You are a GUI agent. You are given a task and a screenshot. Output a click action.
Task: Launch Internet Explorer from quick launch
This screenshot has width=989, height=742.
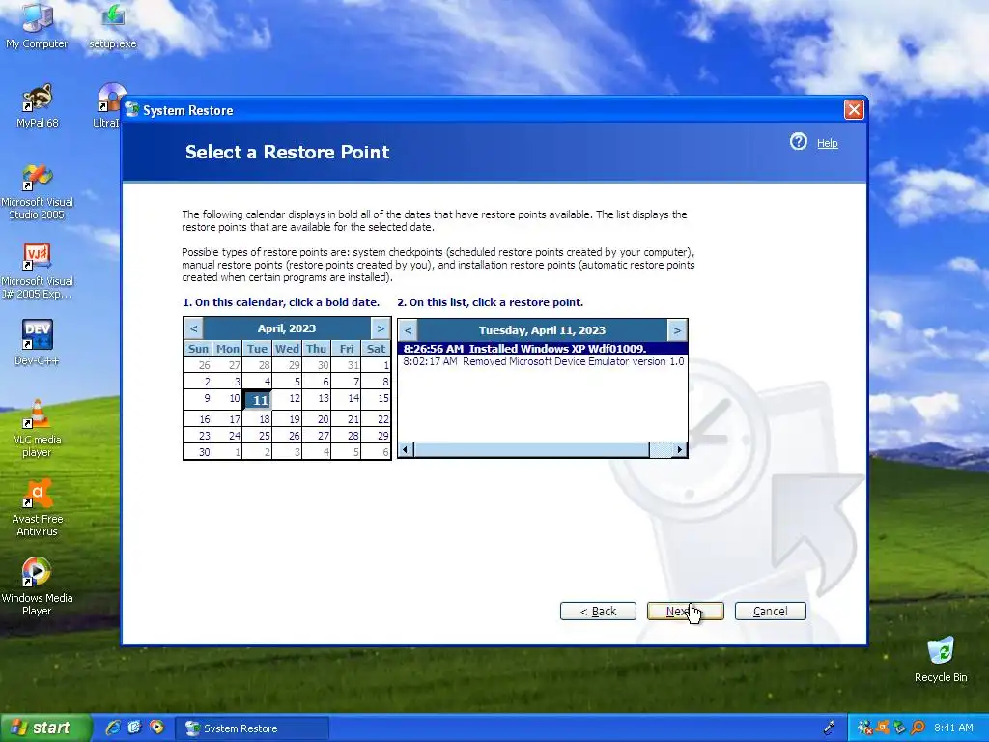114,728
